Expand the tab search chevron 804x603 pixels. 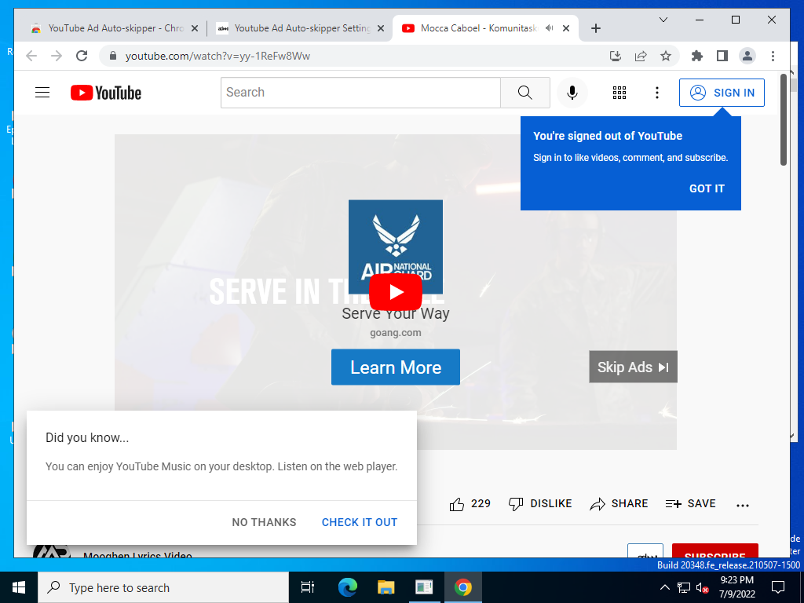[663, 20]
